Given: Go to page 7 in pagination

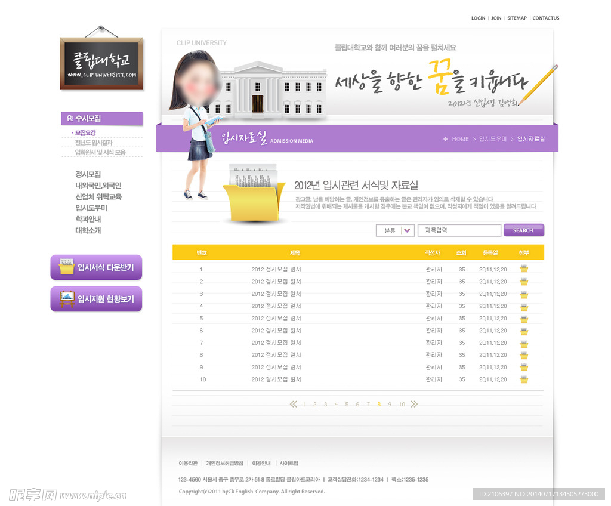Looking at the screenshot, I should (x=368, y=405).
